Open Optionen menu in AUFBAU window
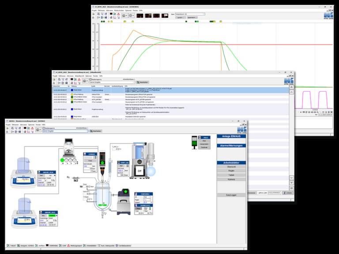This screenshot has width=339, height=254. pyautogui.click(x=31, y=125)
